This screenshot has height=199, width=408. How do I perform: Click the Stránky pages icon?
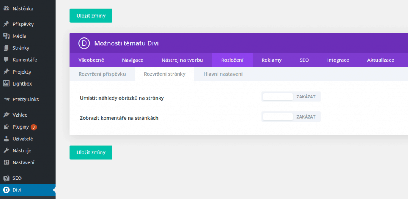(6, 48)
